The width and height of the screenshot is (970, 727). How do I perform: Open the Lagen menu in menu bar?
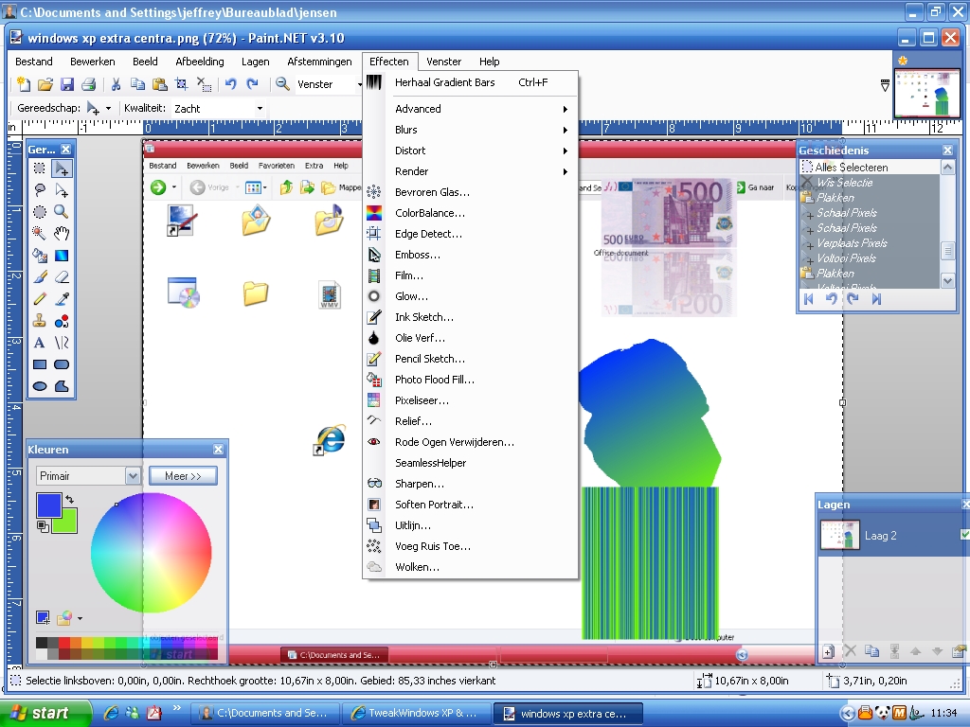256,62
